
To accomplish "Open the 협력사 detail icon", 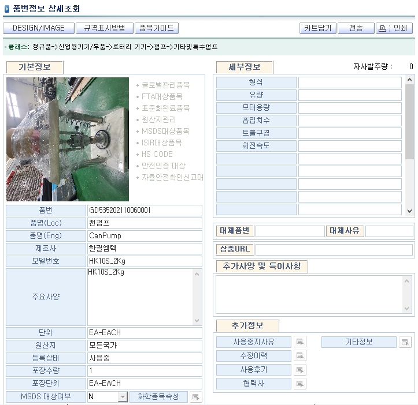I will click(299, 384).
